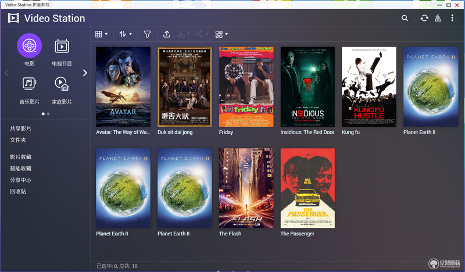The width and height of the screenshot is (465, 272).
Task: Open 智能收藏 in the sidebar
Action: click(x=20, y=169)
